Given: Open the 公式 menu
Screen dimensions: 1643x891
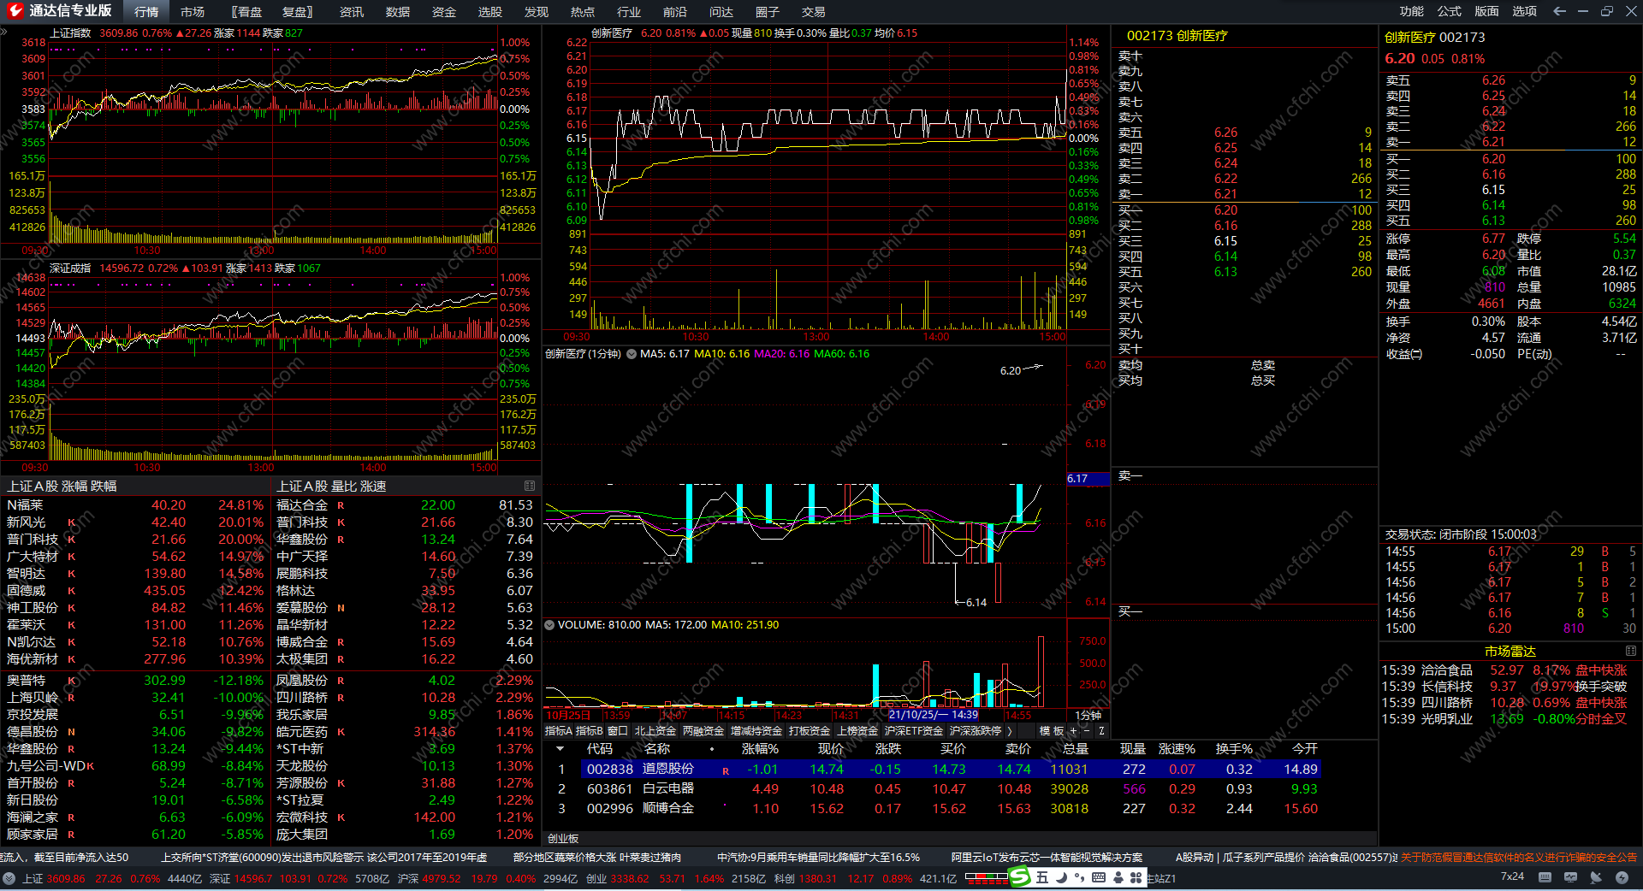Looking at the screenshot, I should [x=1450, y=11].
